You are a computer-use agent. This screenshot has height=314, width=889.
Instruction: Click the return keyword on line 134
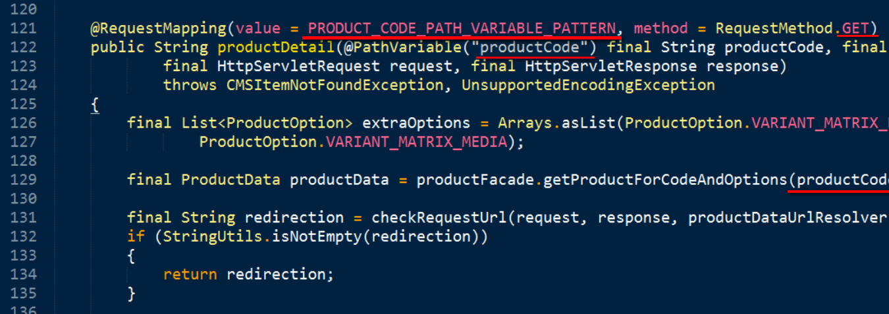[x=190, y=273]
